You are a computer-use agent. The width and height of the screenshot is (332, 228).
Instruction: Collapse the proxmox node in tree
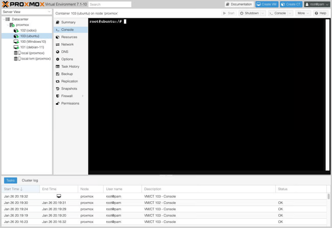pos(8,25)
